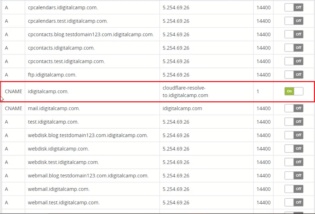Select TTL 14400 of the webdisk.test.idigitalcamp.com. record

pos(264,162)
